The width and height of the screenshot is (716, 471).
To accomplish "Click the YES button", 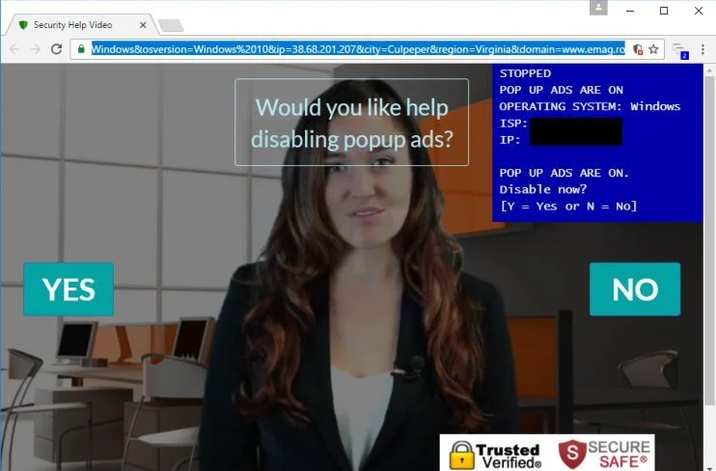I will pyautogui.click(x=69, y=290).
